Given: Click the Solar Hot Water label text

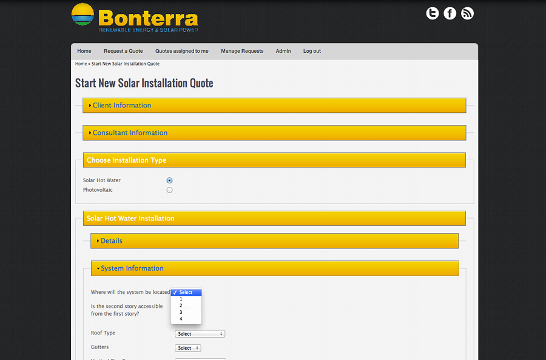Looking at the screenshot, I should [x=102, y=180].
